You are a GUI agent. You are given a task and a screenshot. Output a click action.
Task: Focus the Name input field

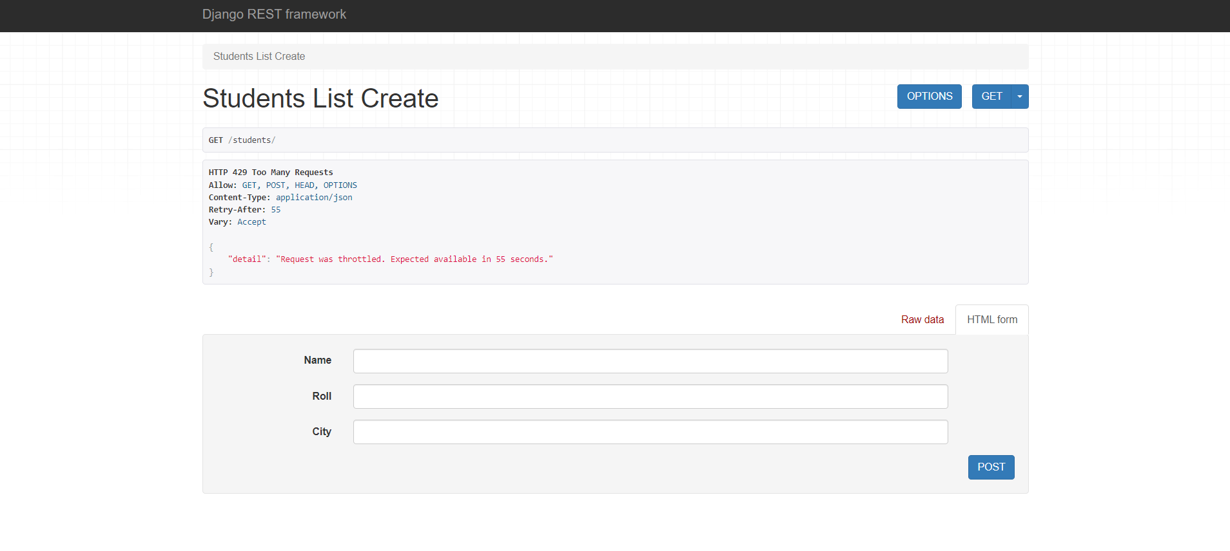point(650,361)
